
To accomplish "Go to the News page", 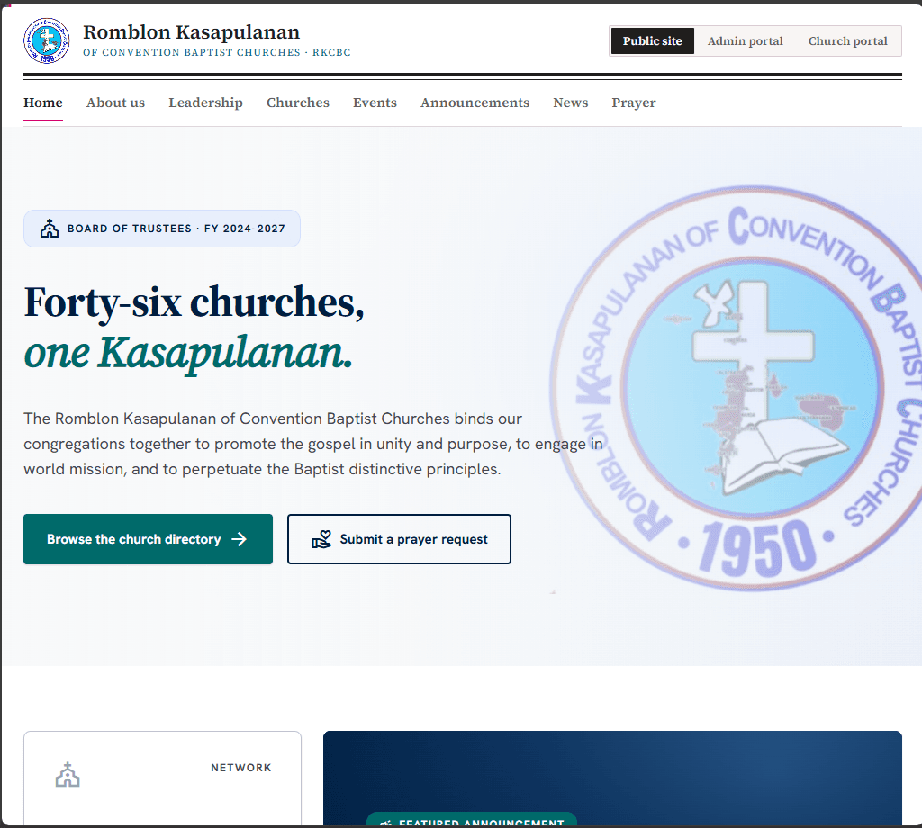I will click(x=570, y=103).
